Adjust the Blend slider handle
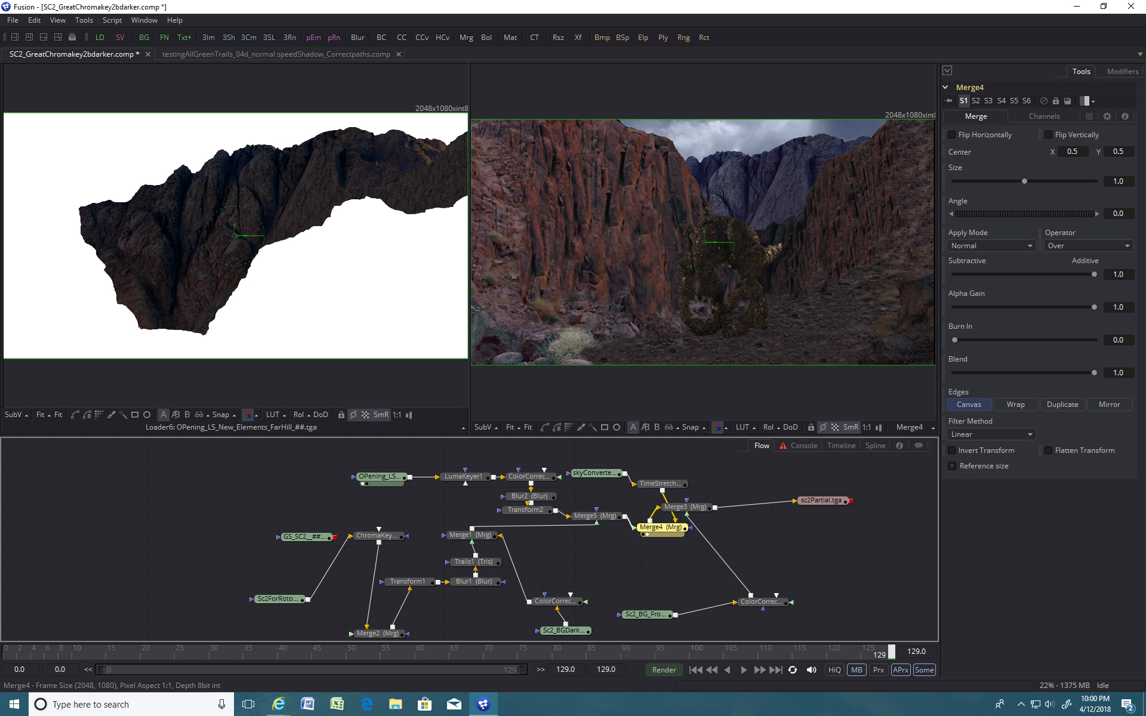1146x716 pixels. click(x=1094, y=373)
